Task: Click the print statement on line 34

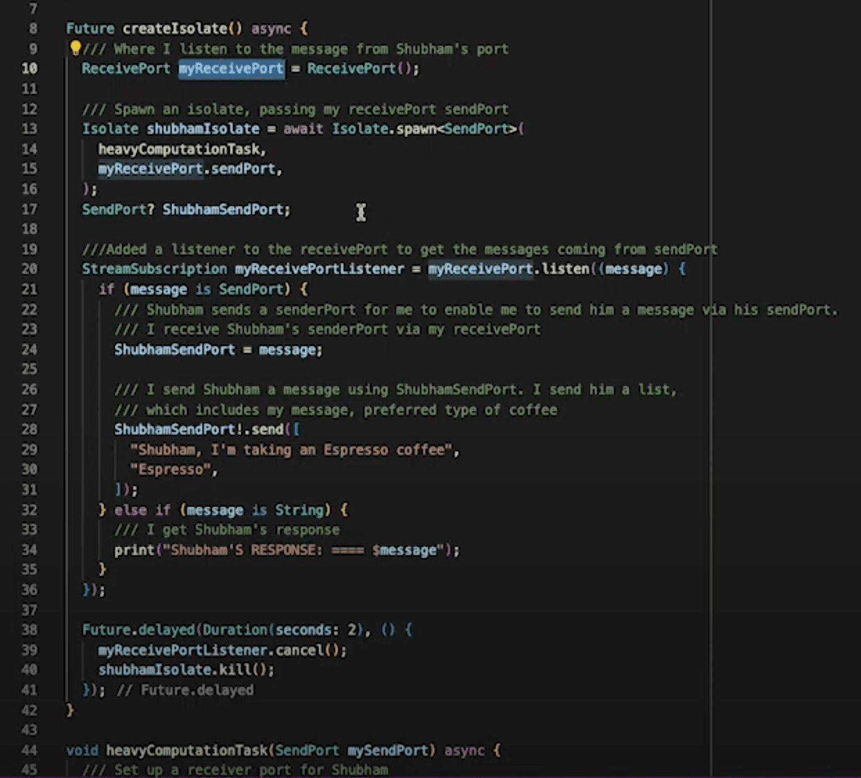Action: pyautogui.click(x=134, y=550)
